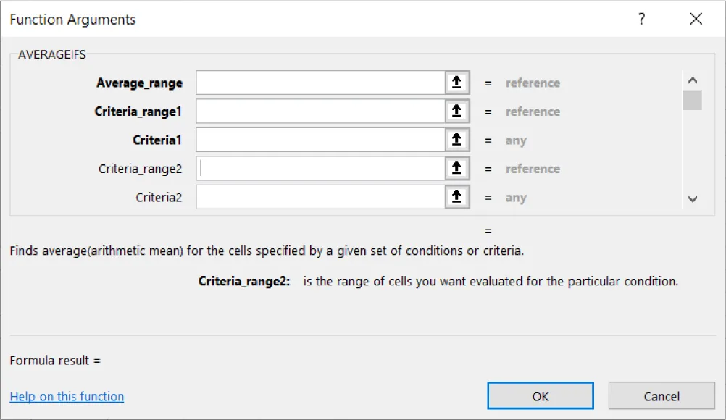This screenshot has width=726, height=420.
Task: Click the scroll-down arrow in the arguments list
Action: pos(693,198)
